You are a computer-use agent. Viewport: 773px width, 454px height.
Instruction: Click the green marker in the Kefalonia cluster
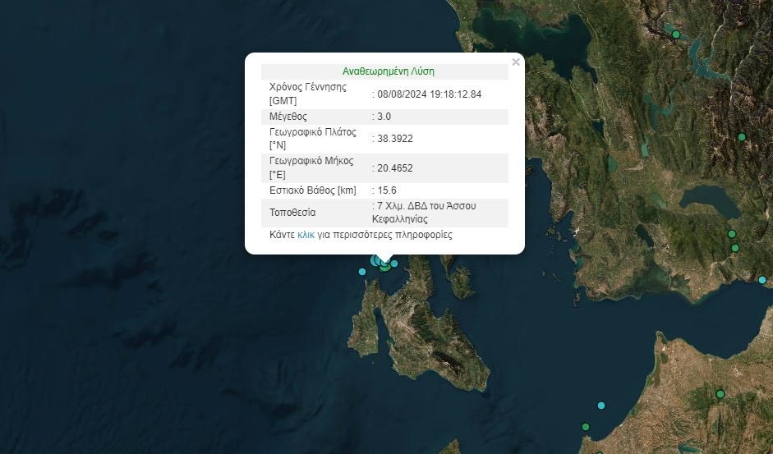point(385,268)
